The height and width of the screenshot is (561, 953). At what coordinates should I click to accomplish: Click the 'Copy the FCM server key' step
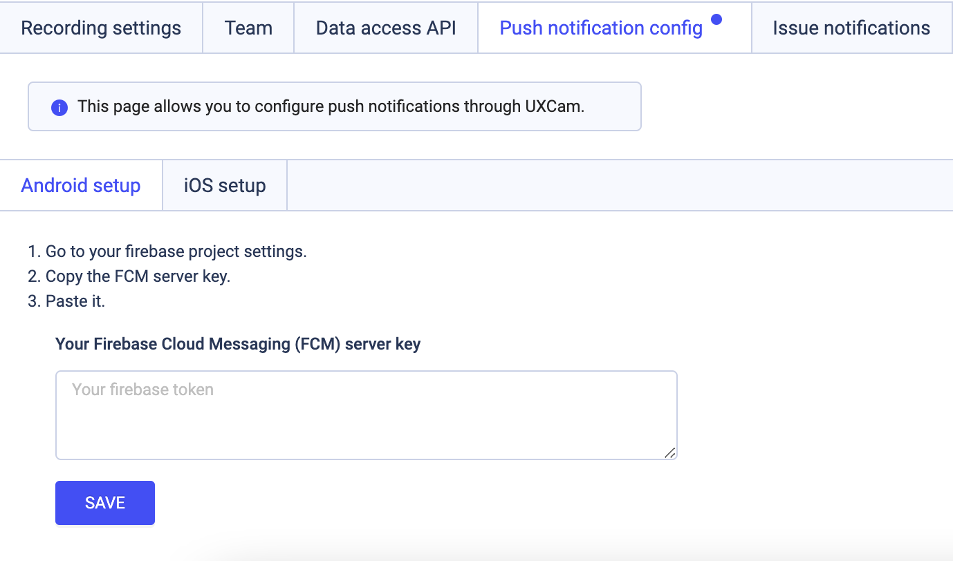click(138, 276)
